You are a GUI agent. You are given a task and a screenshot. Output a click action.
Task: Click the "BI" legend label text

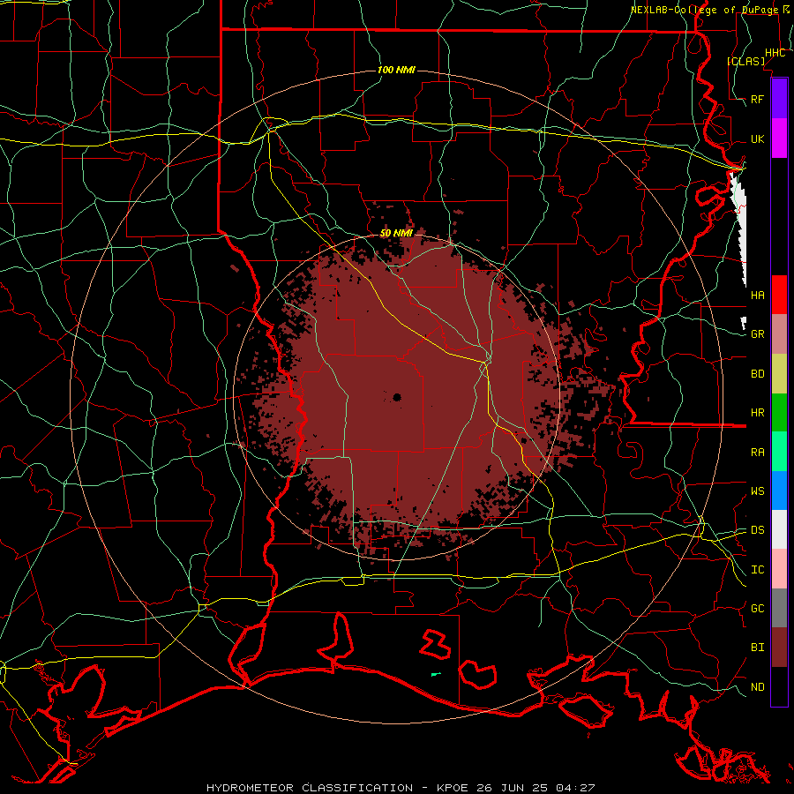(757, 648)
